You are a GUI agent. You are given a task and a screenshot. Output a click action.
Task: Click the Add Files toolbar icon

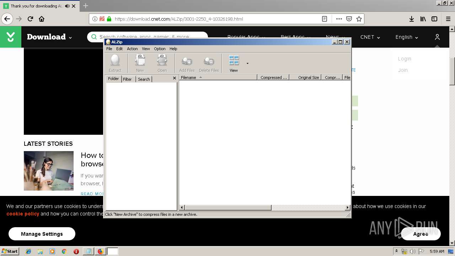[187, 63]
